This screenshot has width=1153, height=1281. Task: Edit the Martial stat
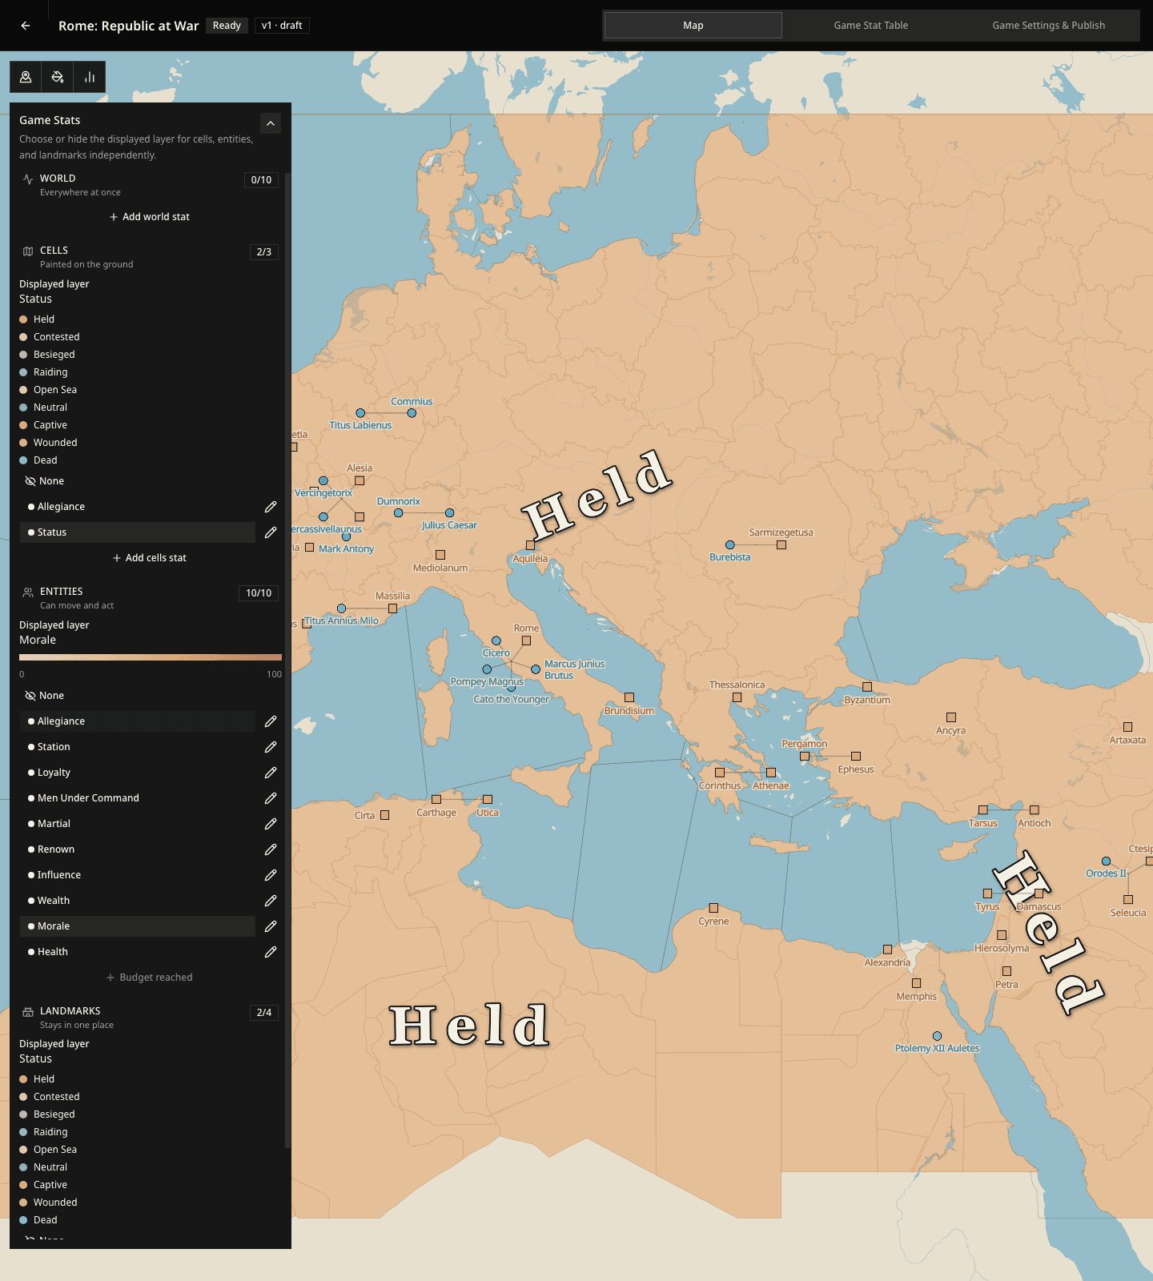click(x=271, y=824)
